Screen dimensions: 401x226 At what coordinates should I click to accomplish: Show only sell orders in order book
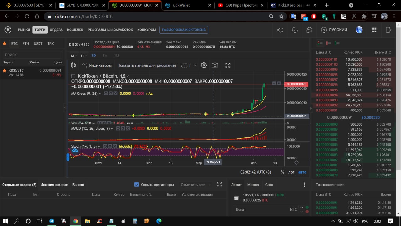point(328,43)
